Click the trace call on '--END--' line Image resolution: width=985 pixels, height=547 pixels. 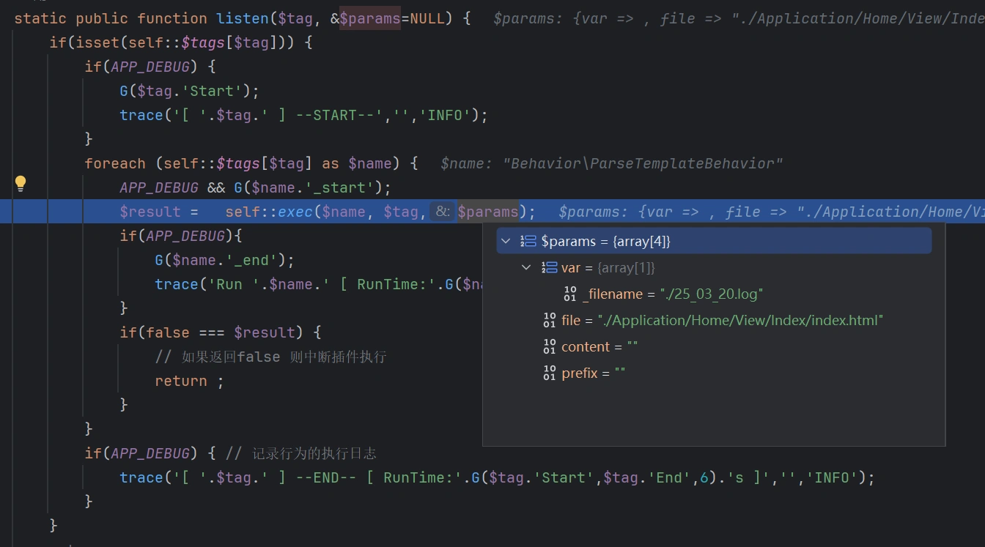coord(141,477)
